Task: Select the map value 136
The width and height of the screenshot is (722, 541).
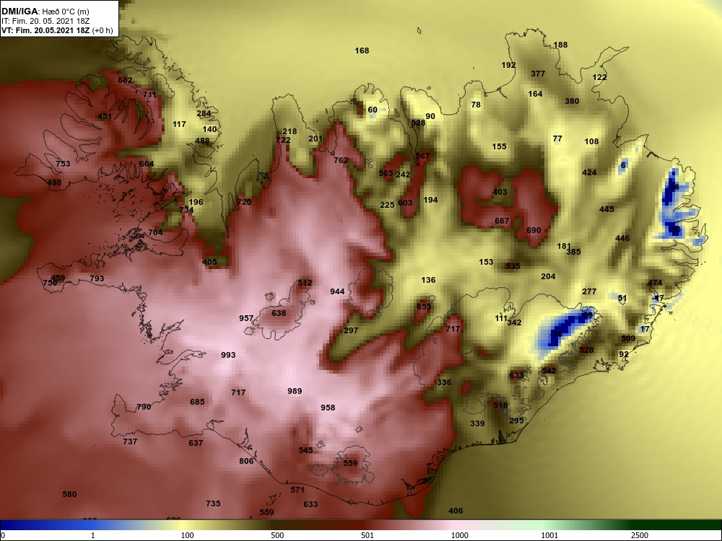Action: click(428, 280)
